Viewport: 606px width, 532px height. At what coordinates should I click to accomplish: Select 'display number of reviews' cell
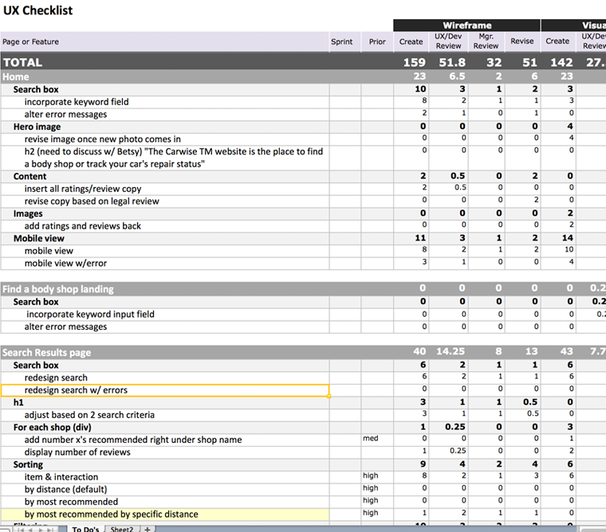pos(164,452)
